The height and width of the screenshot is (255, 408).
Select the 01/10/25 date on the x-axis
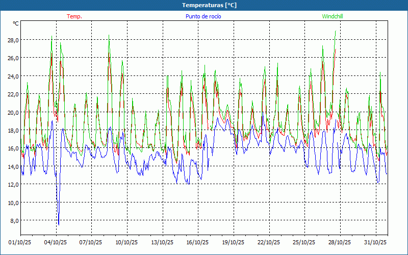[x=20, y=242]
